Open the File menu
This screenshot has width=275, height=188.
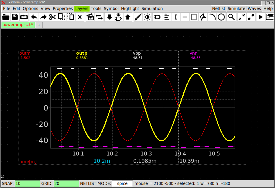tap(6, 9)
